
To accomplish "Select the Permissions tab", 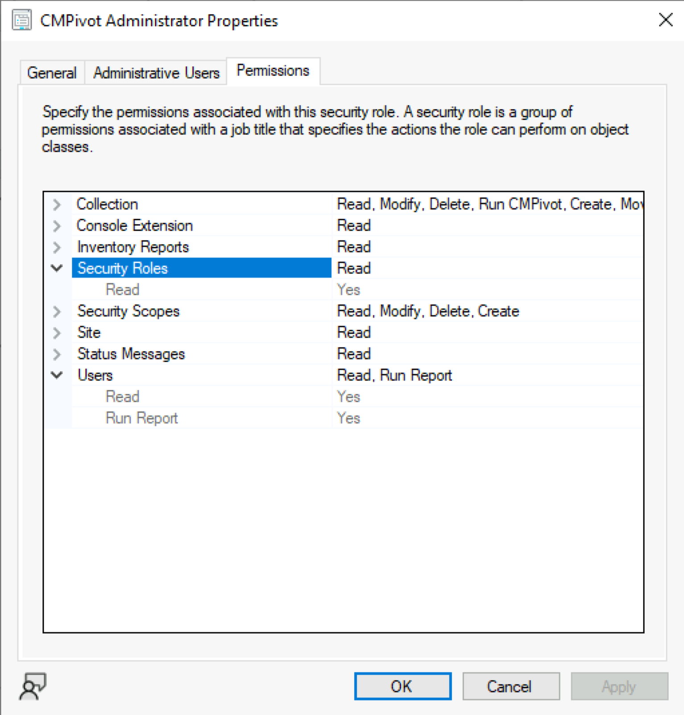I will (273, 71).
